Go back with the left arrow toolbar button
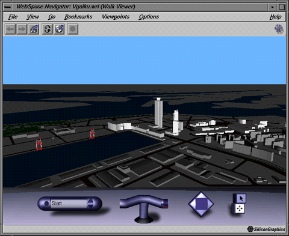The image size is (289, 236). 10,29
